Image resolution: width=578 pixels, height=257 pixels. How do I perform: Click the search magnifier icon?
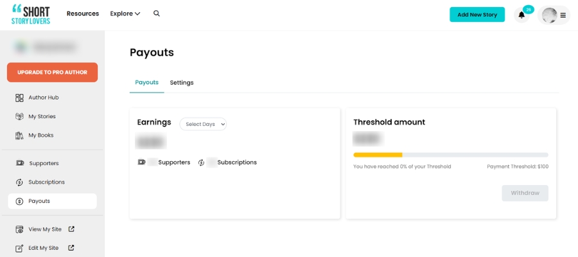tap(157, 13)
